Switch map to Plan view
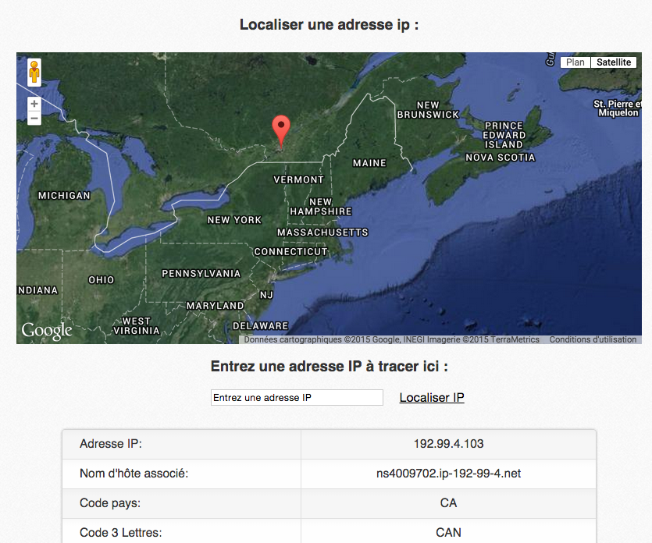 [x=575, y=62]
